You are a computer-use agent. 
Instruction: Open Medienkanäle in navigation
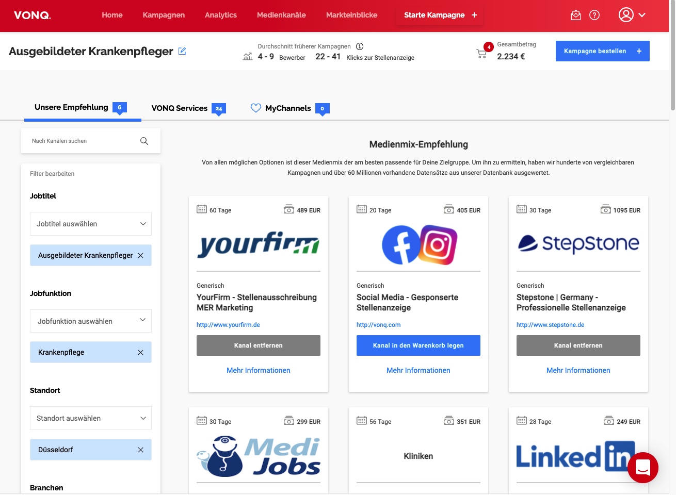[x=281, y=15]
